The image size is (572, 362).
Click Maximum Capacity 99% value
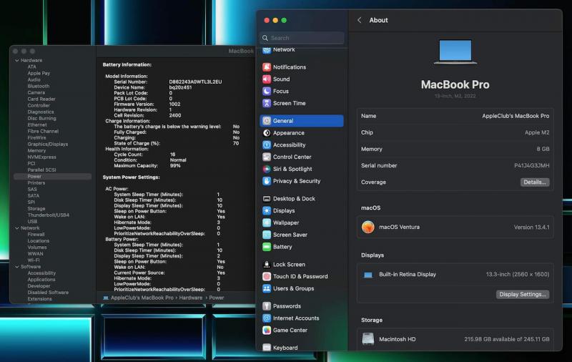[x=175, y=166]
